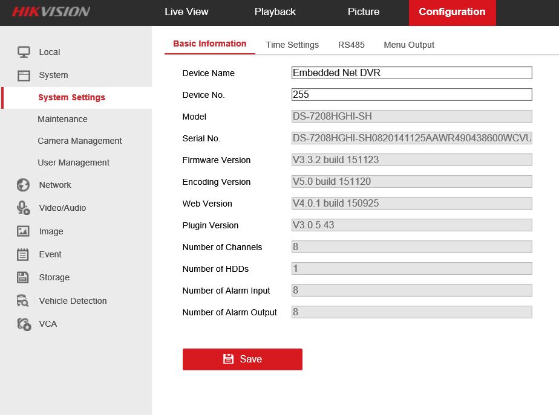Open Camera Management in the sidebar
The width and height of the screenshot is (559, 415).
79,141
